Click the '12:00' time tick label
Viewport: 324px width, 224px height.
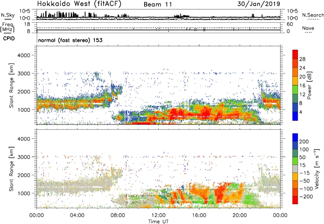[x=158, y=216]
